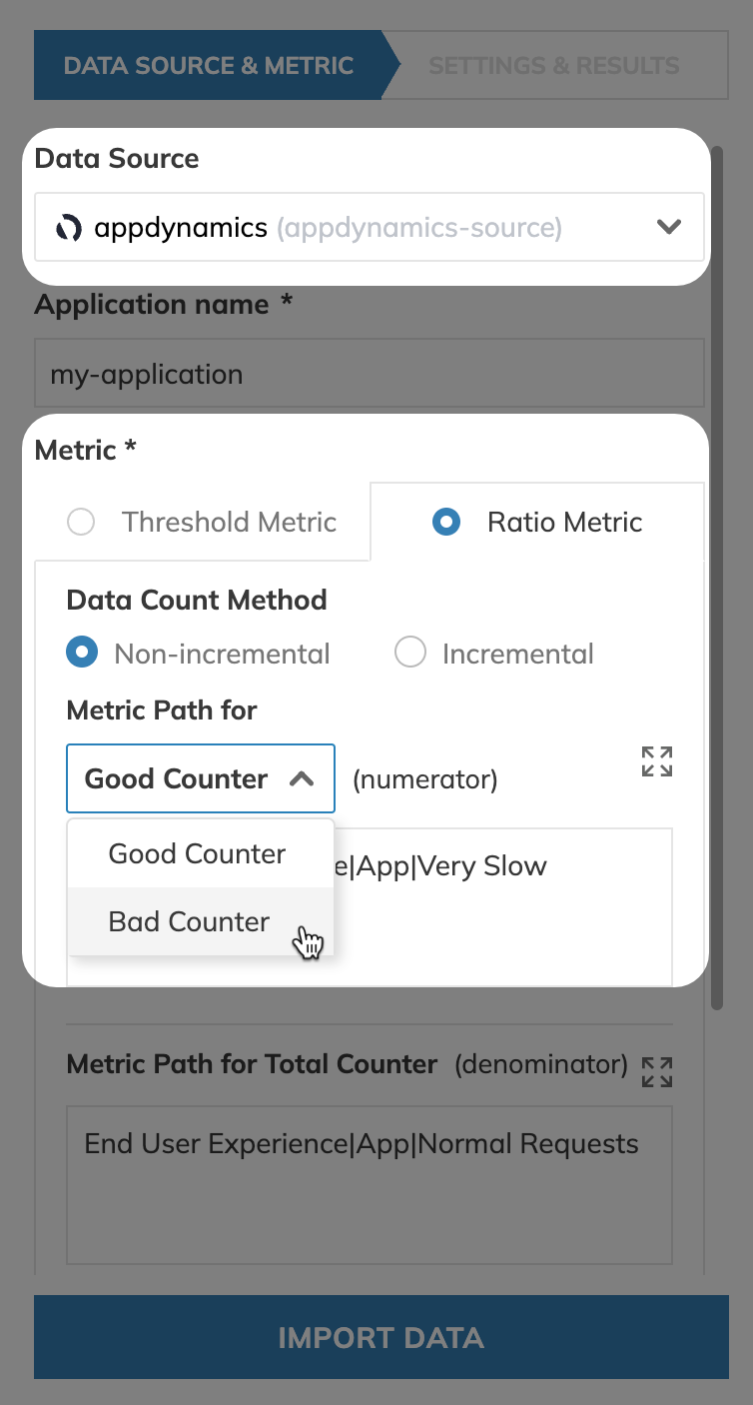This screenshot has width=753, height=1405.
Task: Expand the numerator metric path editor icon
Action: [657, 761]
